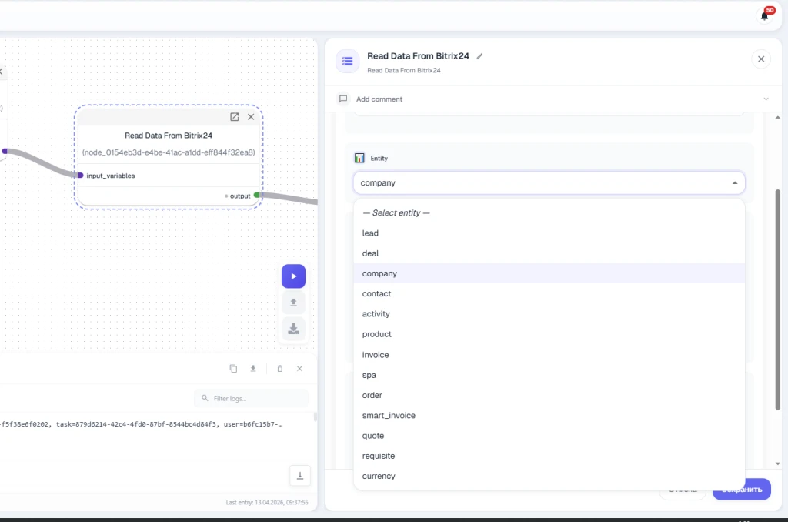Run the workflow with the play button
This screenshot has width=788, height=522.
pyautogui.click(x=293, y=276)
